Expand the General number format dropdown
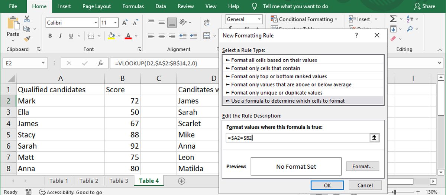The height and width of the screenshot is (195, 446). pyautogui.click(x=259, y=19)
